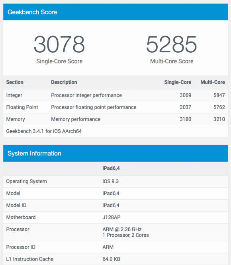231x265 pixels.
Task: Select Floating Point single-core value 3037
Action: click(186, 107)
